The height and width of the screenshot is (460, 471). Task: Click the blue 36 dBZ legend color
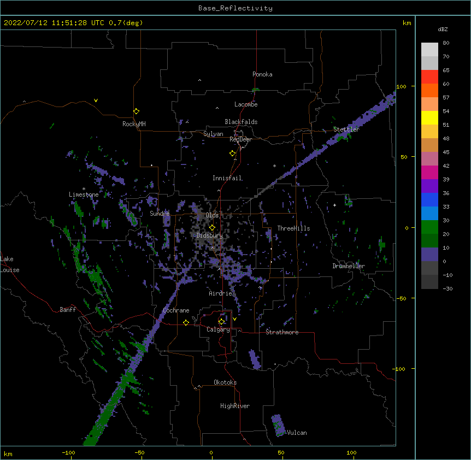(x=429, y=199)
